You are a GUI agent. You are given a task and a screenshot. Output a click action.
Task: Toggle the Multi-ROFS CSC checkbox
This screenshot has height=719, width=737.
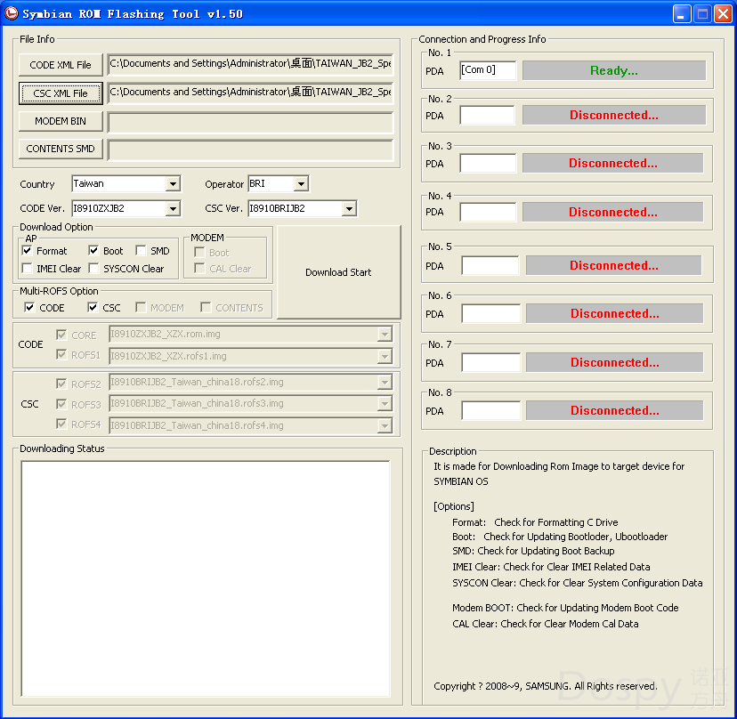click(93, 308)
